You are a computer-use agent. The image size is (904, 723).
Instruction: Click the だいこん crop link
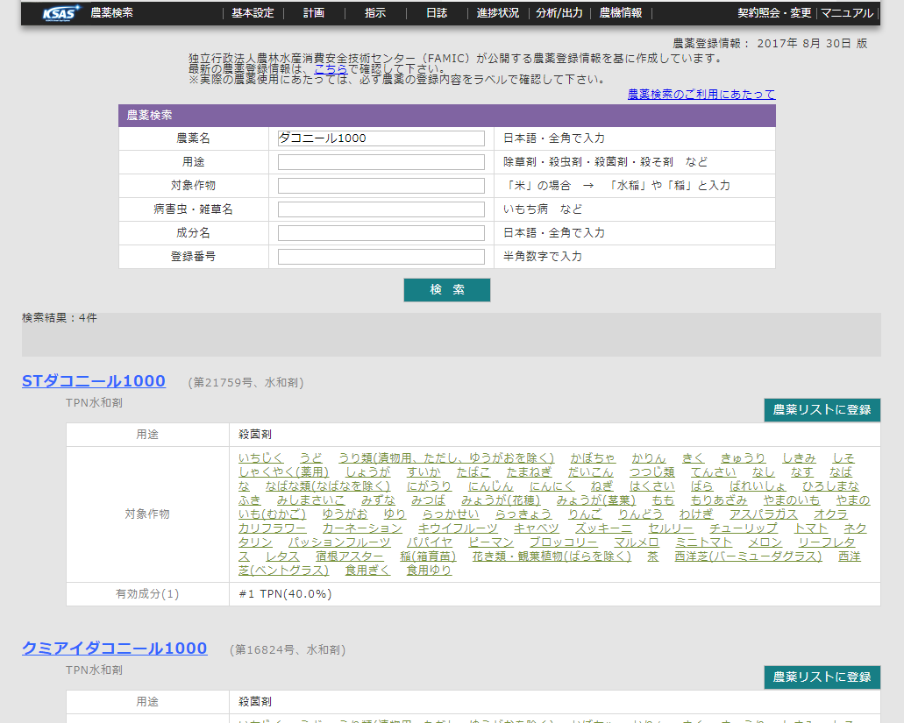[590, 471]
